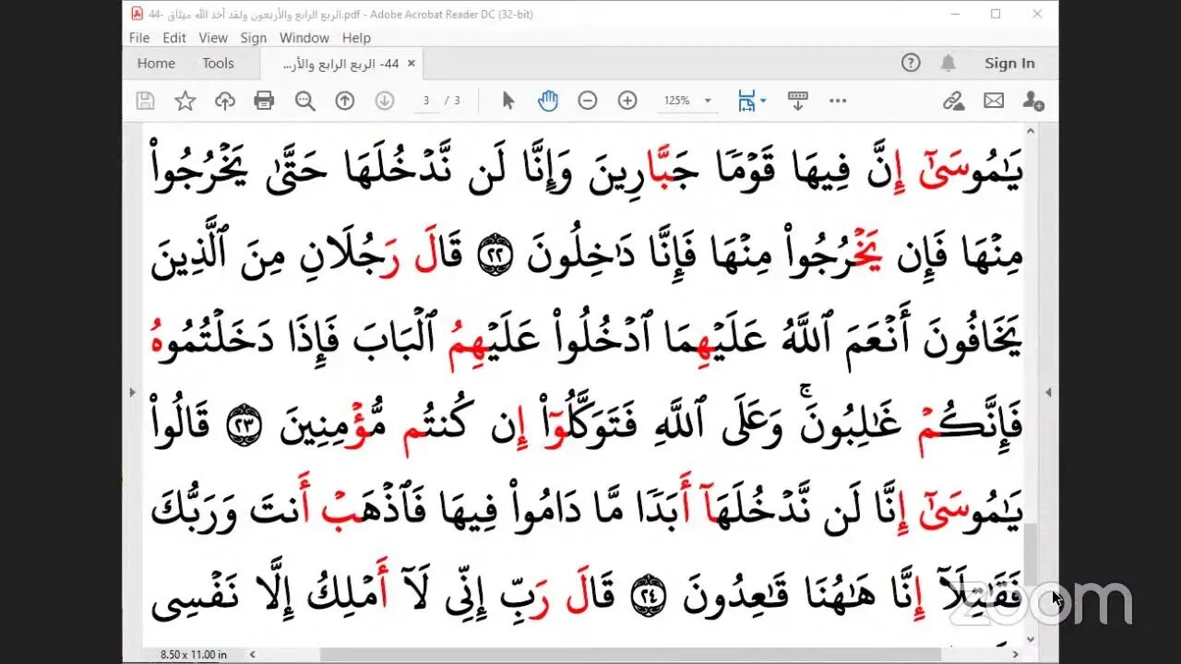Select the open PDF document tab
Screen dimensions: 1181x664
click(x=340, y=64)
